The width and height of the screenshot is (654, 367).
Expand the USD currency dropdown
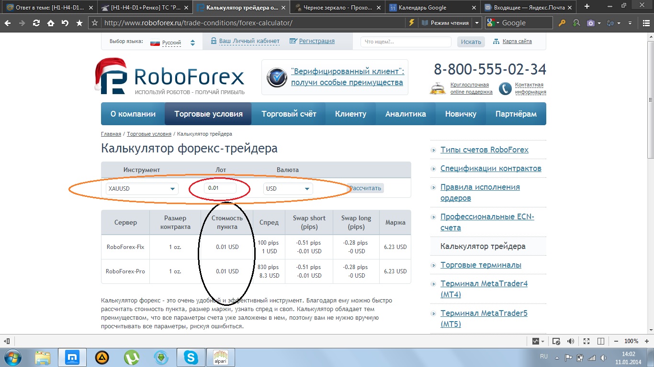pyautogui.click(x=288, y=189)
